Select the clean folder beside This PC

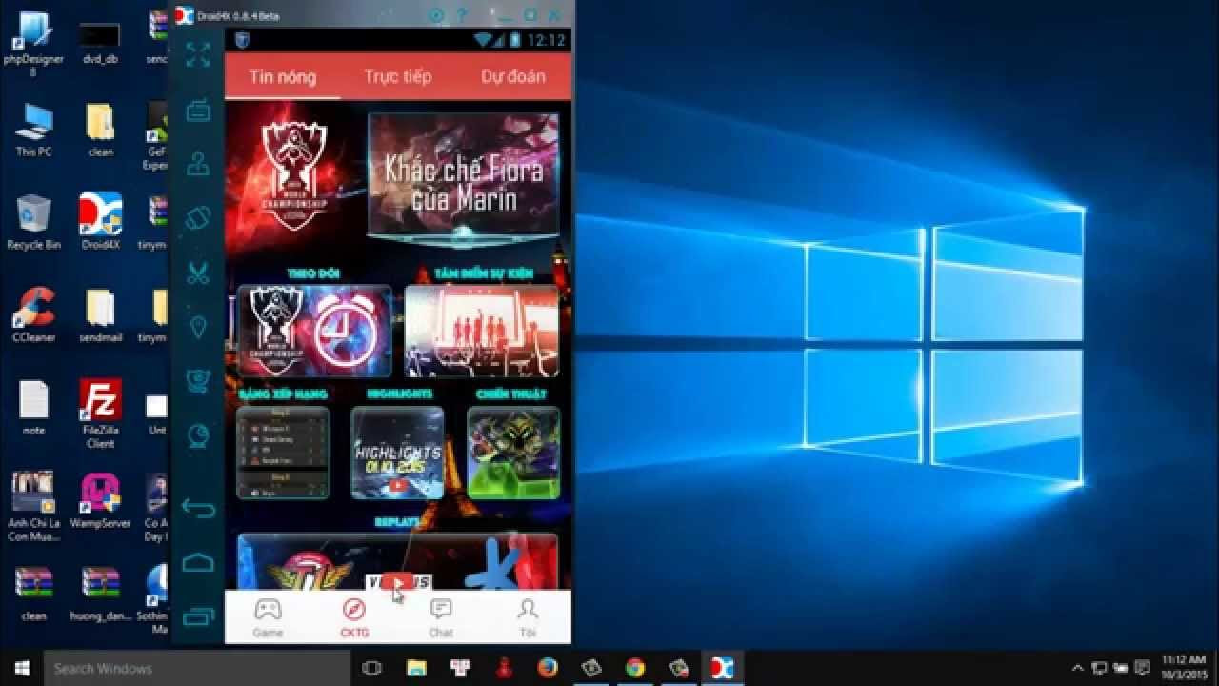click(x=100, y=131)
